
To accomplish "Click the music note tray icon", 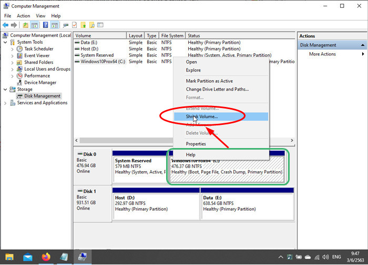I will (290, 257).
